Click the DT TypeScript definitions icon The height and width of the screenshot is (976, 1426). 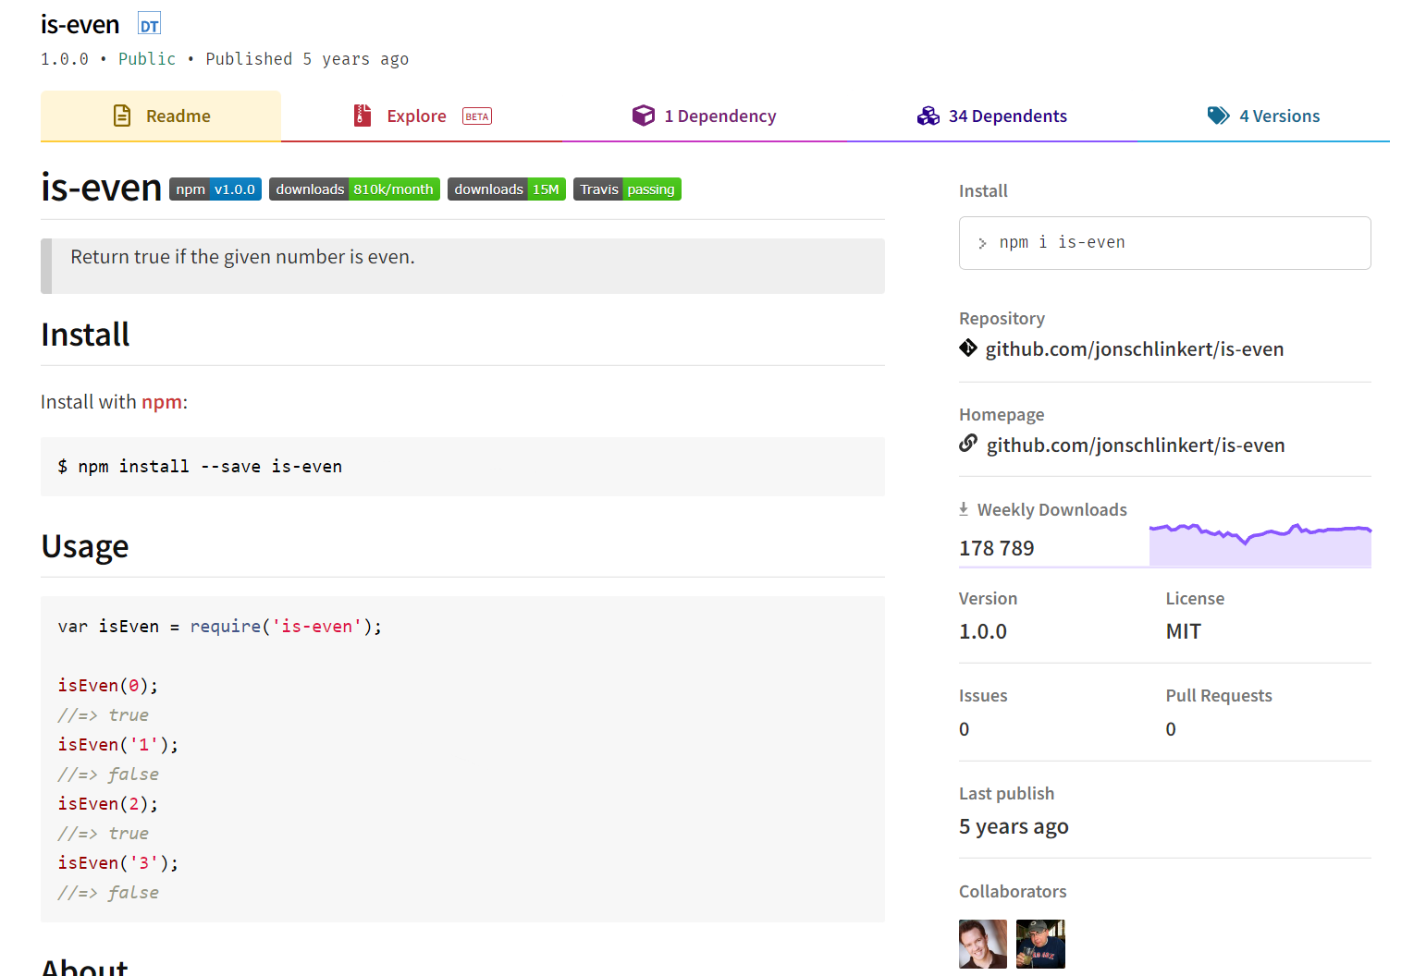pyautogui.click(x=149, y=25)
